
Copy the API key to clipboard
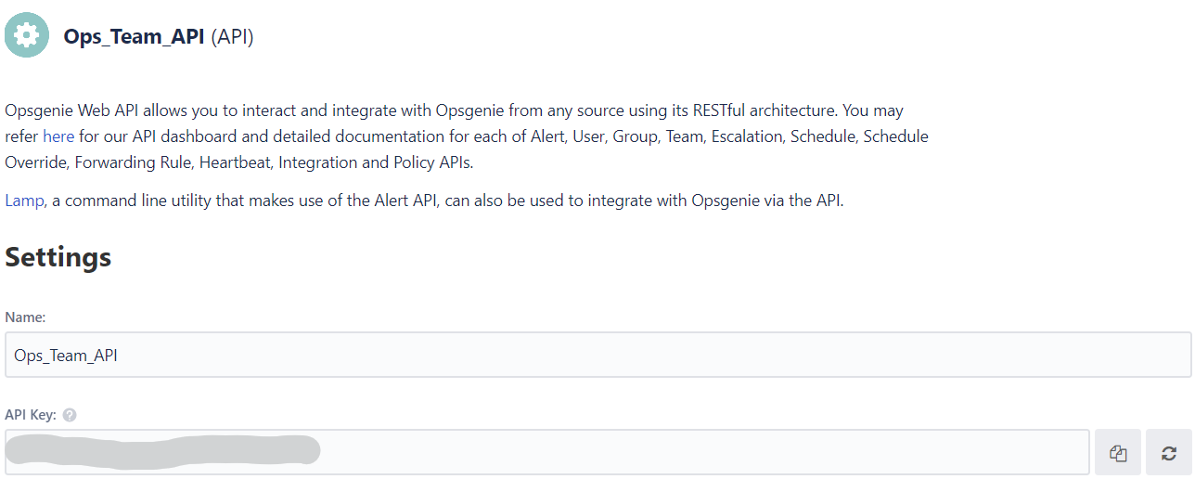point(1118,453)
